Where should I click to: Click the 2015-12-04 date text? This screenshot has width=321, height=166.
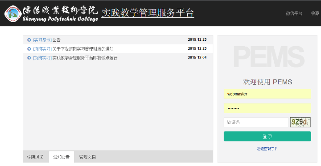click(197, 58)
